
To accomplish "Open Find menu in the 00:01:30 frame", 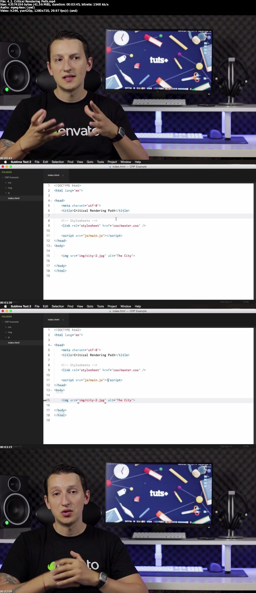I will [70, 162].
